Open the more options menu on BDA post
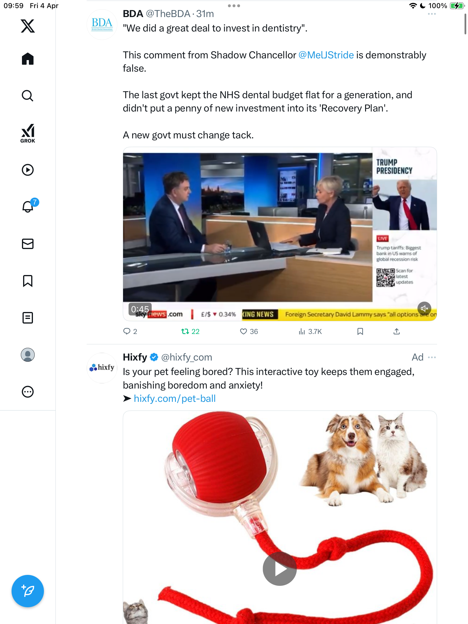Viewport: 468px width, 624px height. [x=432, y=14]
